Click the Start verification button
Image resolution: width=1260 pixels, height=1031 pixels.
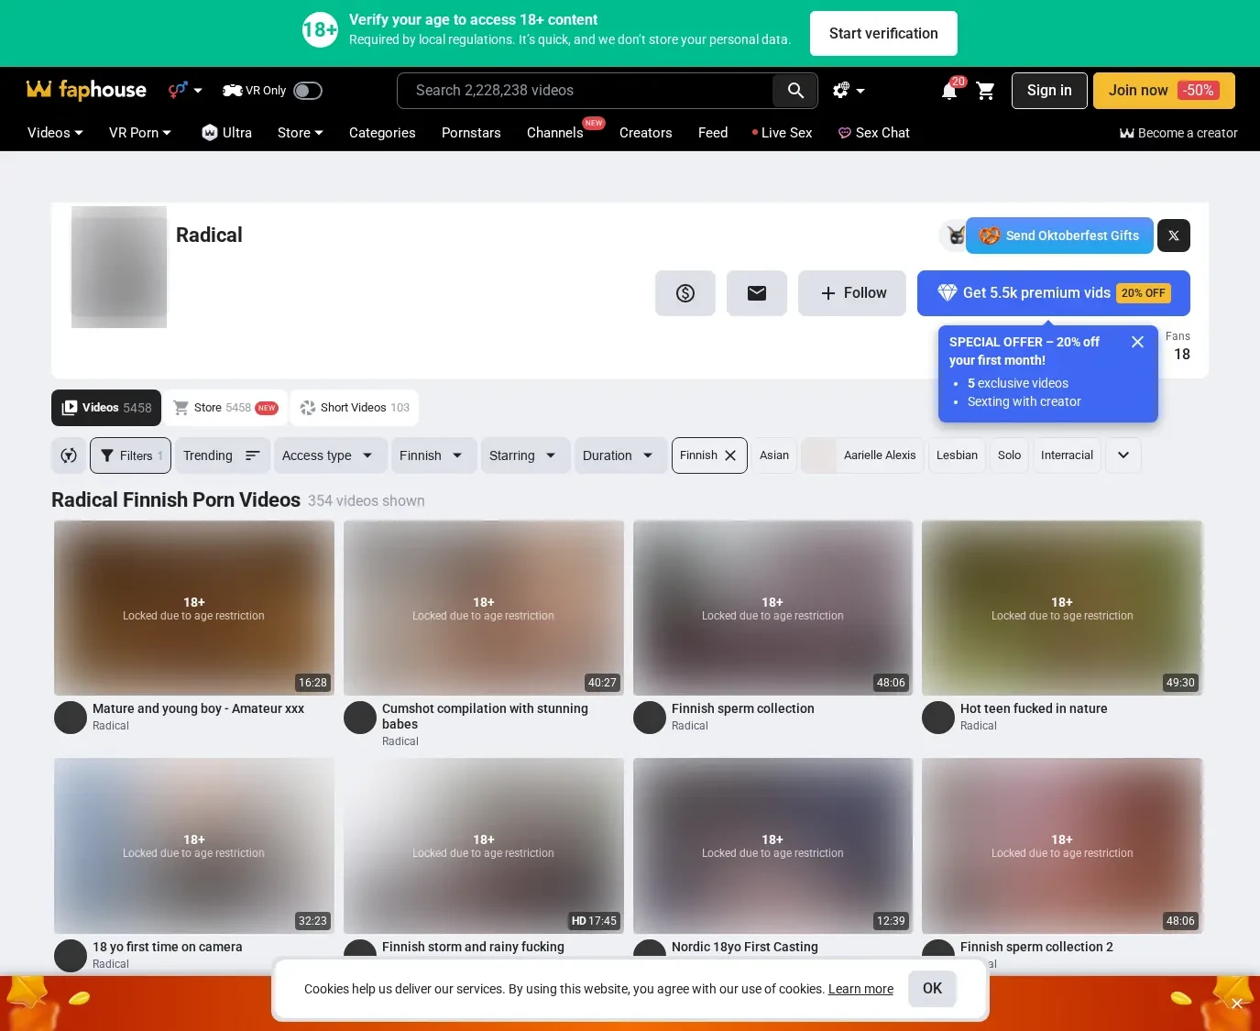(x=883, y=34)
